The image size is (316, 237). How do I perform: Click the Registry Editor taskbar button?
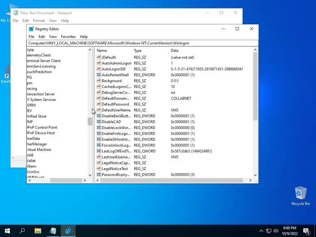click(x=68, y=231)
